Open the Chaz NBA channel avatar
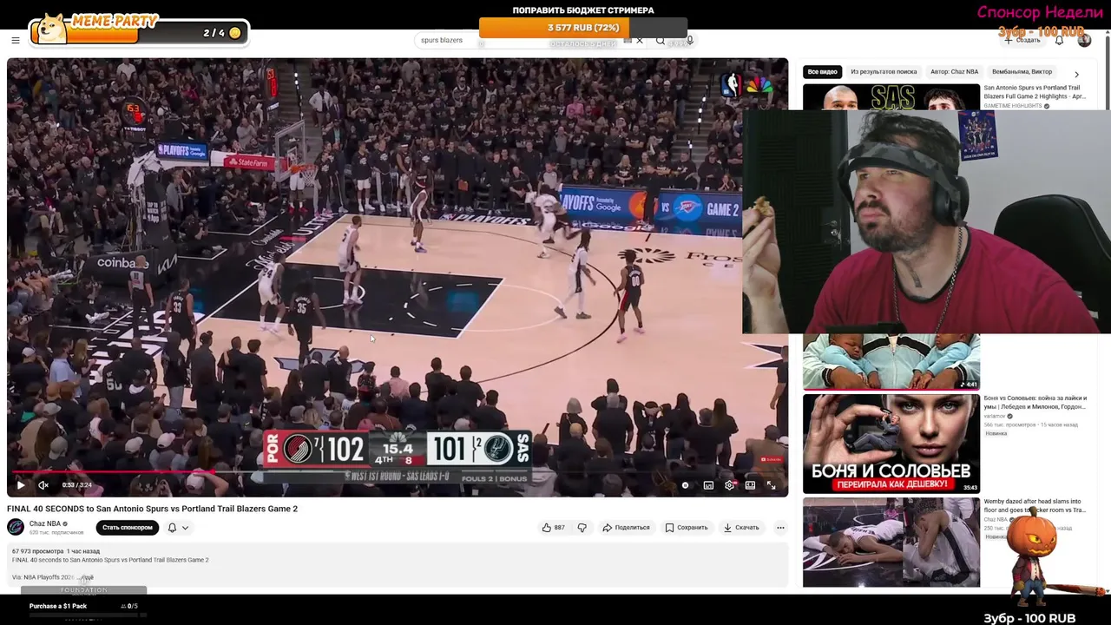This screenshot has height=625, width=1111. click(16, 527)
